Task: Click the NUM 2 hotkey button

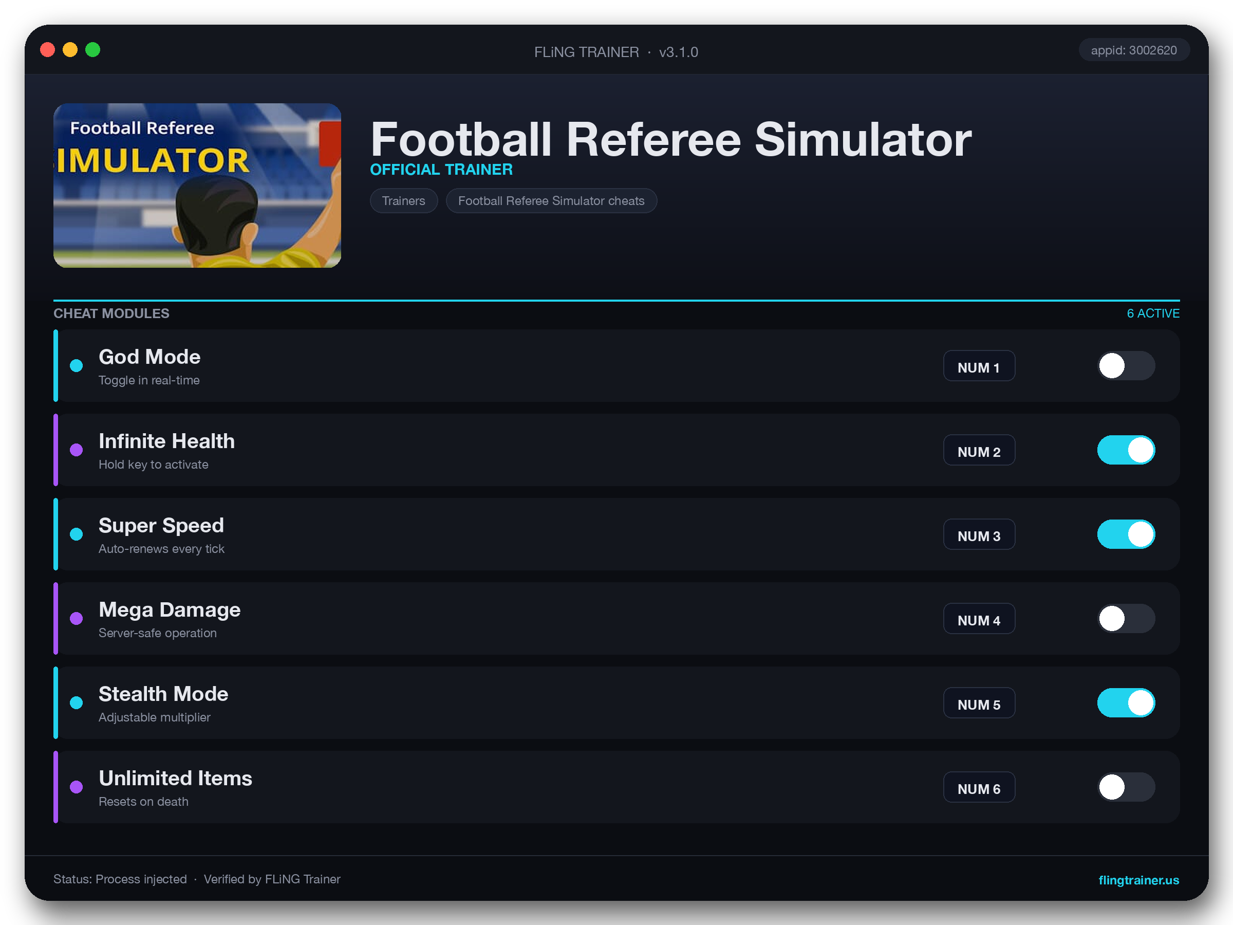Action: [979, 451]
